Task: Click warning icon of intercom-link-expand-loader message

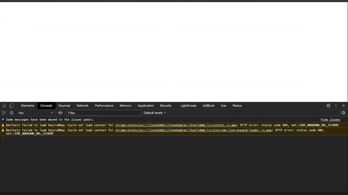Action: pos(3,130)
